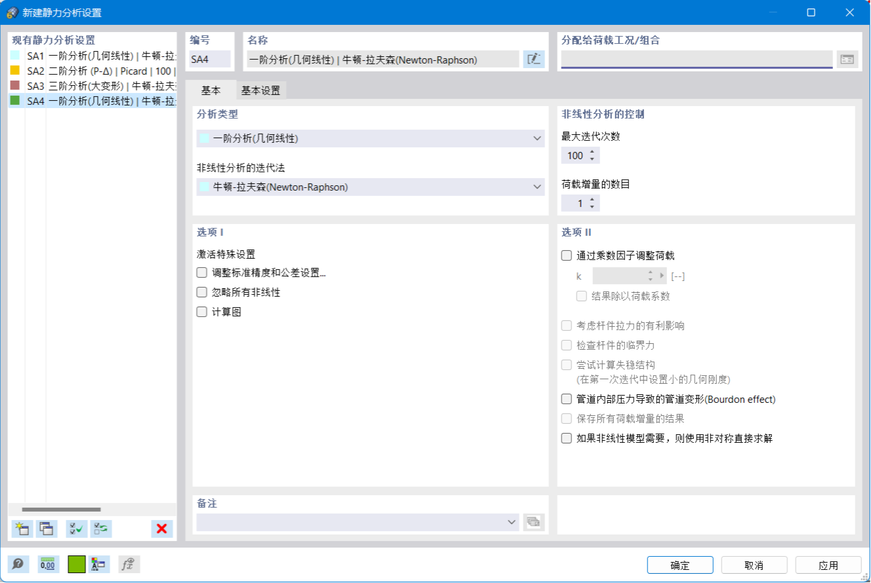Toggle 考虑杆件拉力的有利影响 checkbox
Screen dimensions: 871x583
tap(567, 326)
